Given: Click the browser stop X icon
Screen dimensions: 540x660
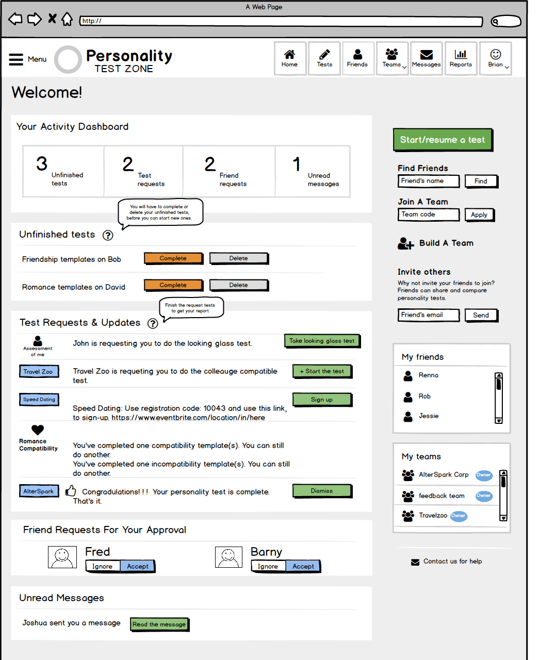Looking at the screenshot, I should click(x=52, y=19).
